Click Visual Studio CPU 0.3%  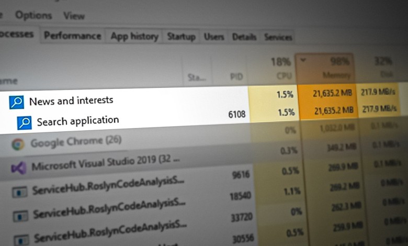[289, 150]
